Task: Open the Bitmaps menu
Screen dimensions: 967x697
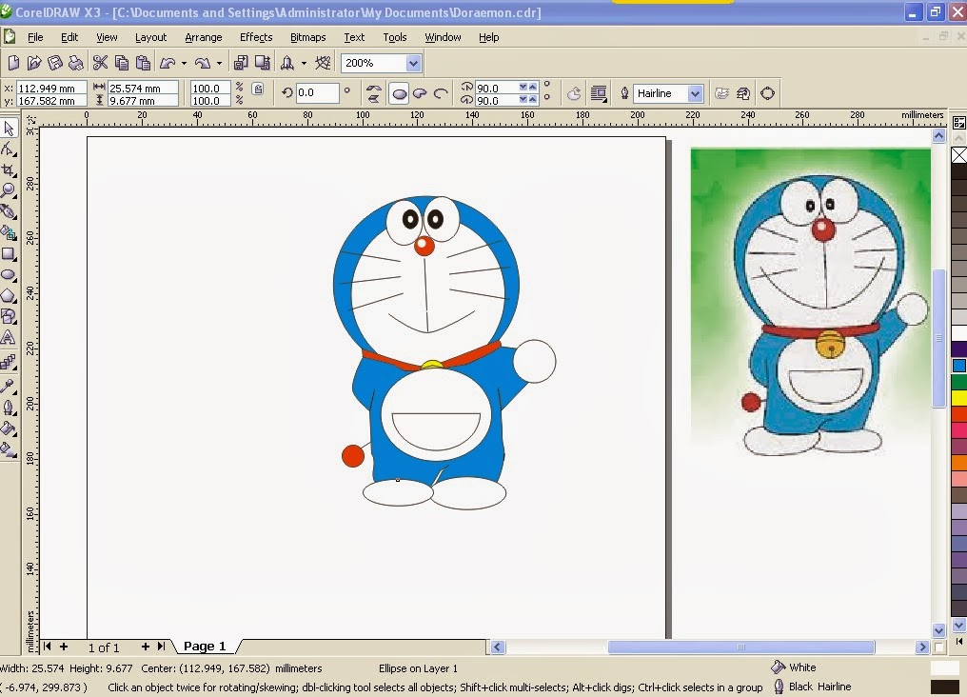Action: pyautogui.click(x=307, y=37)
